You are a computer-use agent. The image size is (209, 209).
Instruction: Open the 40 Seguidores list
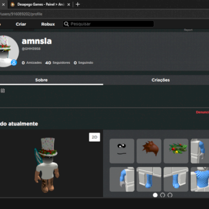pos(57,63)
